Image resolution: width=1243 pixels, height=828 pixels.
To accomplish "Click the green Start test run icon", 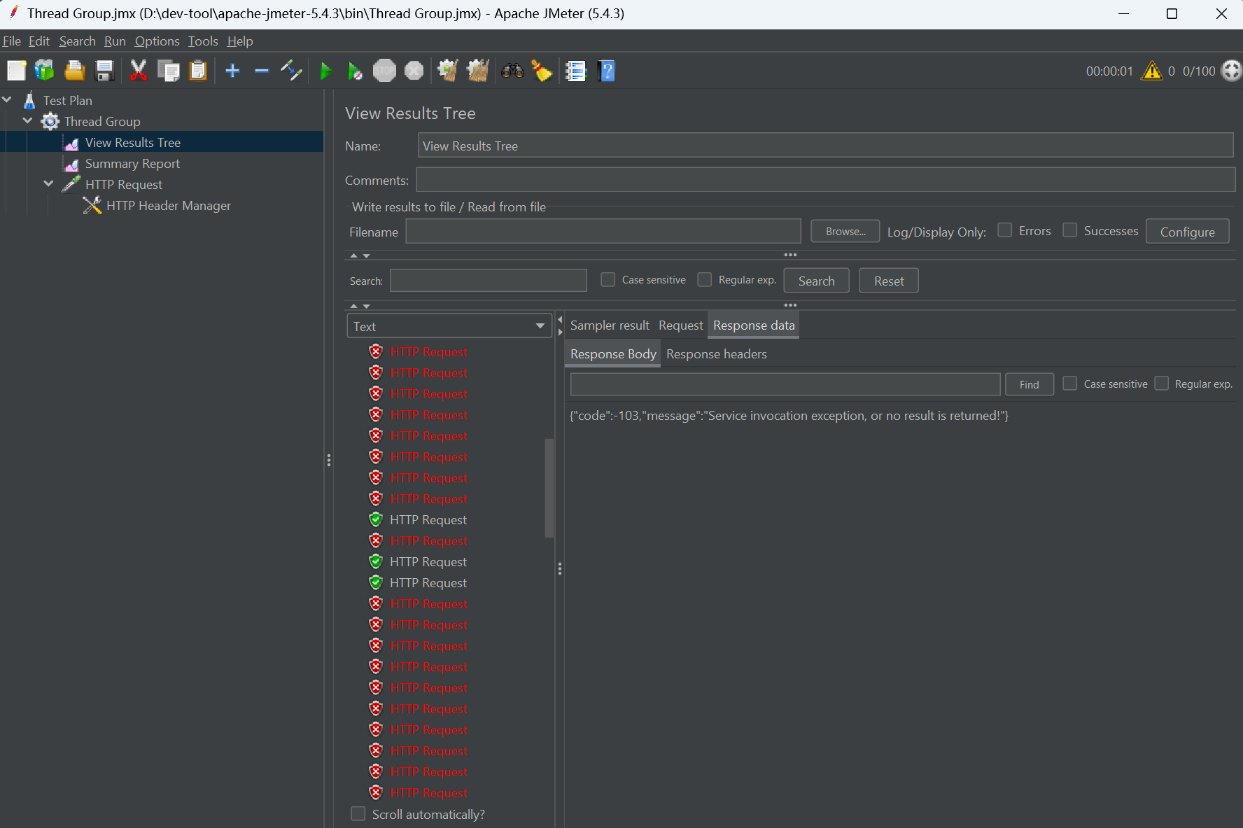I will (325, 71).
